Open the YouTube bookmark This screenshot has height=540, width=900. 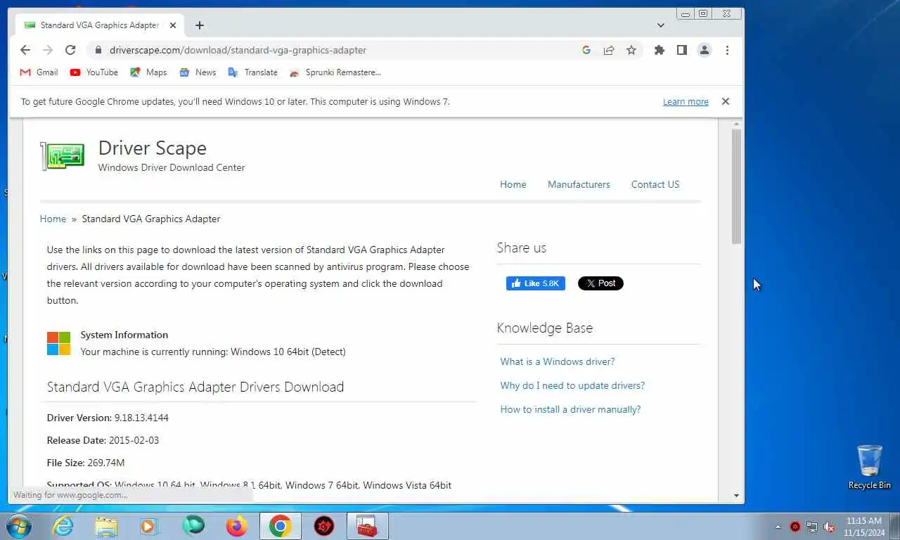(x=94, y=72)
